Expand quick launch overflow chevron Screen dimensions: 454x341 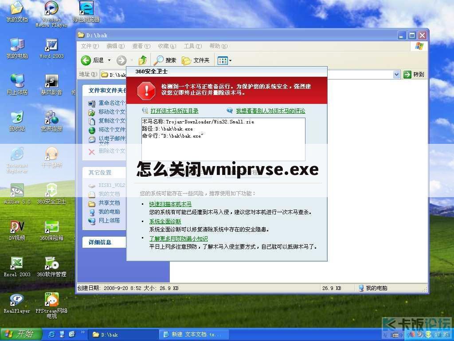point(83,332)
